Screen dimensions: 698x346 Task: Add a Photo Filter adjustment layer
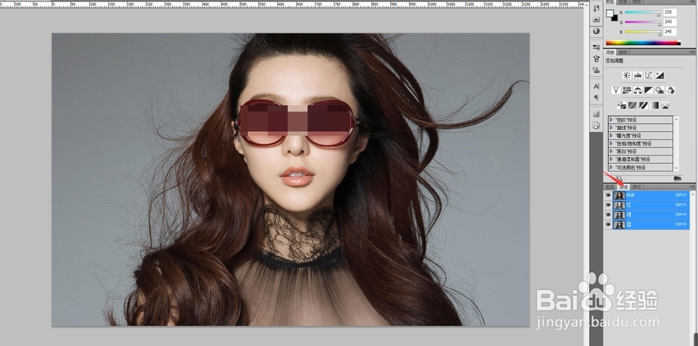pos(660,90)
